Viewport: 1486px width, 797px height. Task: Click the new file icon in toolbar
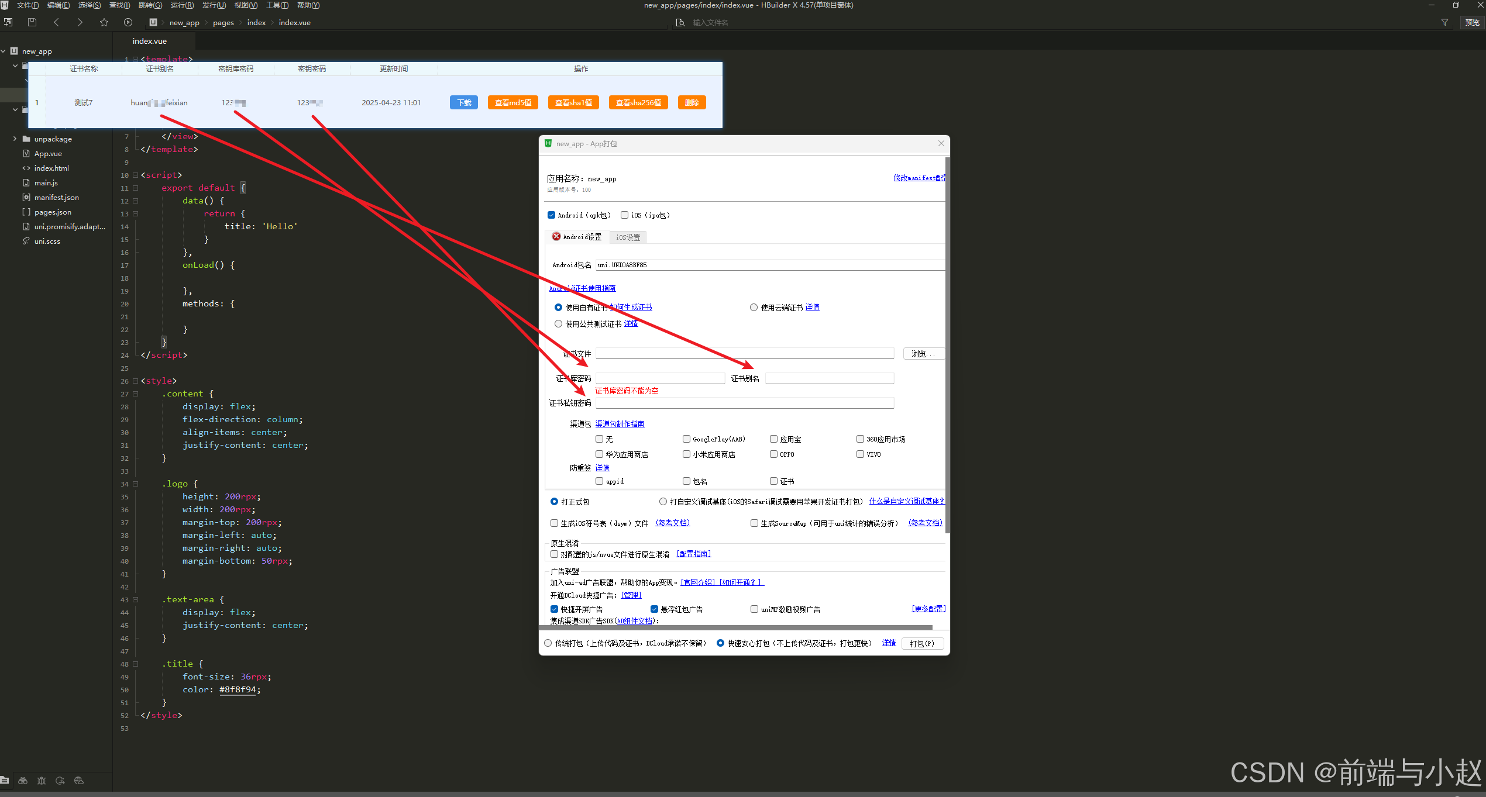point(8,22)
